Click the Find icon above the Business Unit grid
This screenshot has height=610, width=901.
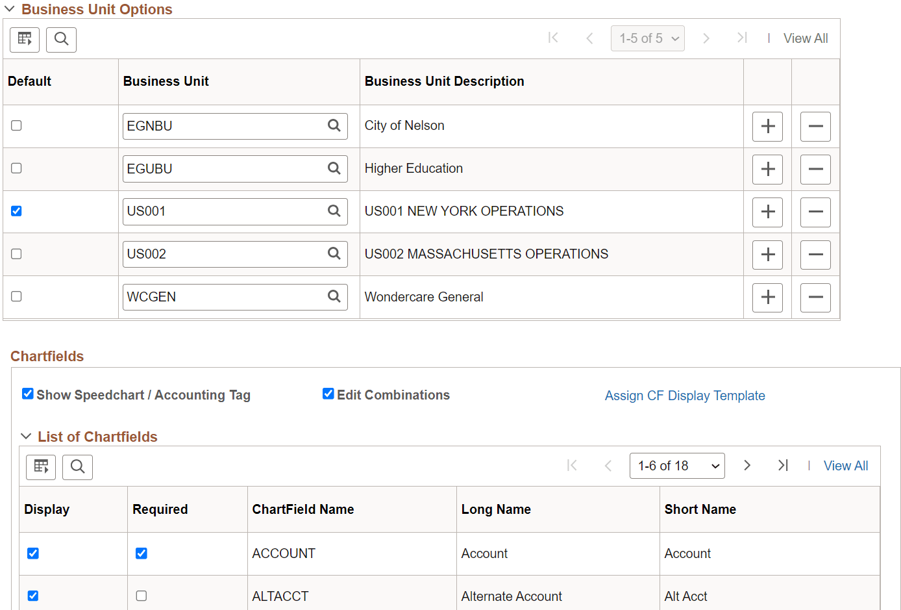[61, 40]
